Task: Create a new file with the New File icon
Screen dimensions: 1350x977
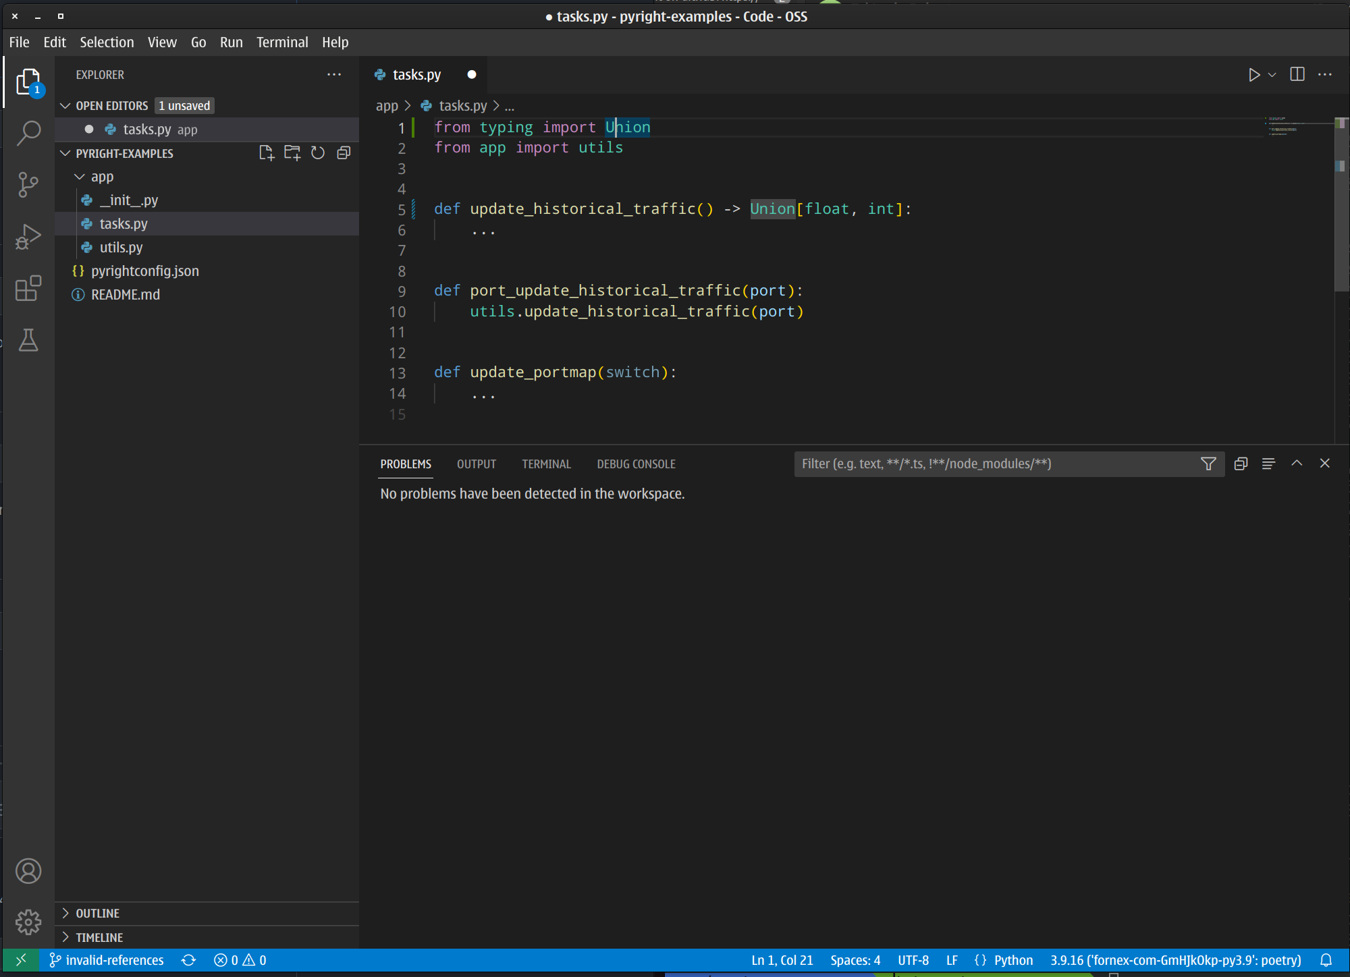Action: tap(267, 153)
